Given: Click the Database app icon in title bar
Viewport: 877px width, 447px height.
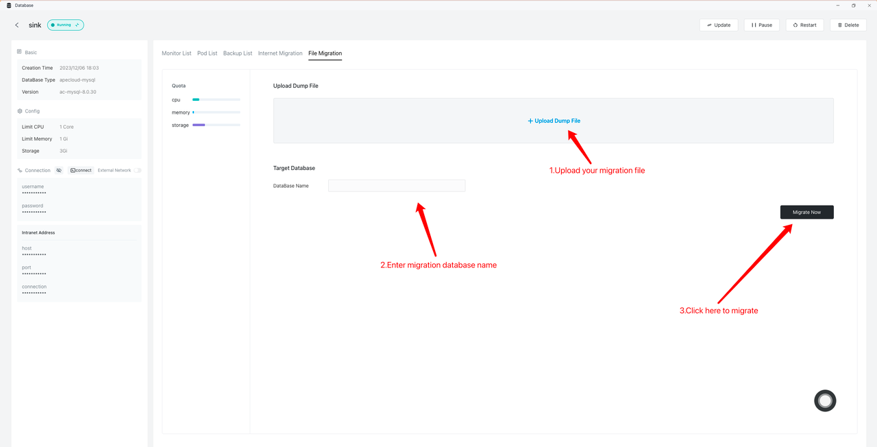Looking at the screenshot, I should tap(9, 5).
